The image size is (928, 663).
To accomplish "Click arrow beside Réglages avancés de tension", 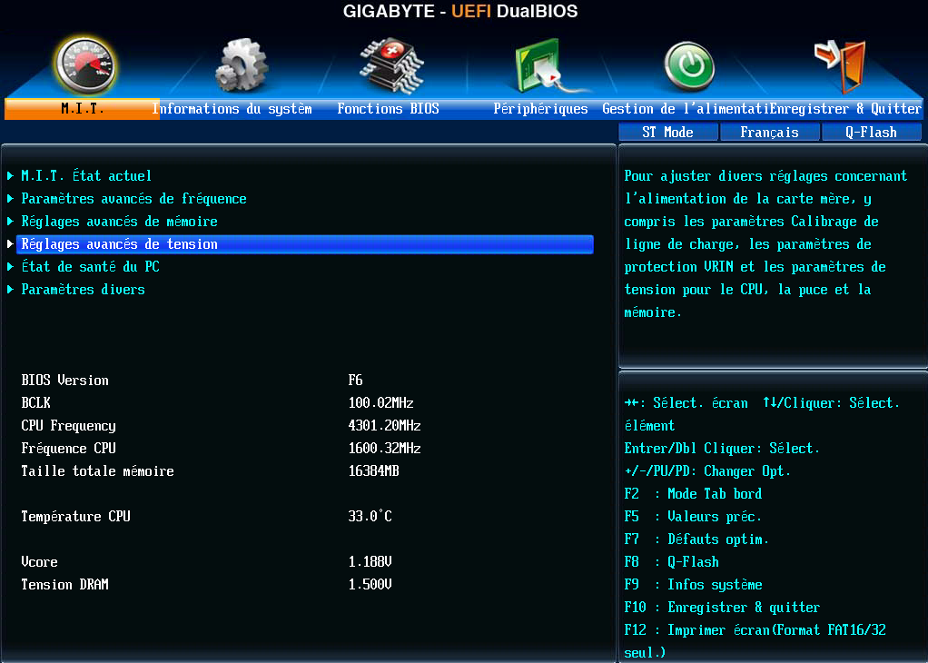I will [x=10, y=244].
